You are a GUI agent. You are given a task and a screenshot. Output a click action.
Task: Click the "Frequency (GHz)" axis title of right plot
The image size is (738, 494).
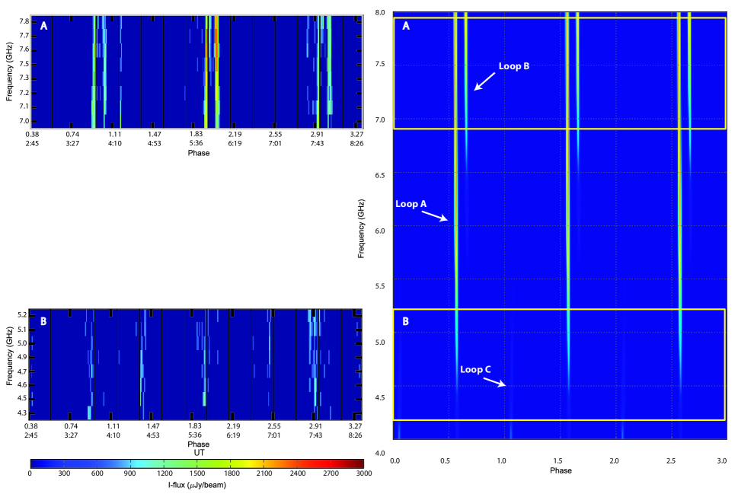tap(361, 228)
